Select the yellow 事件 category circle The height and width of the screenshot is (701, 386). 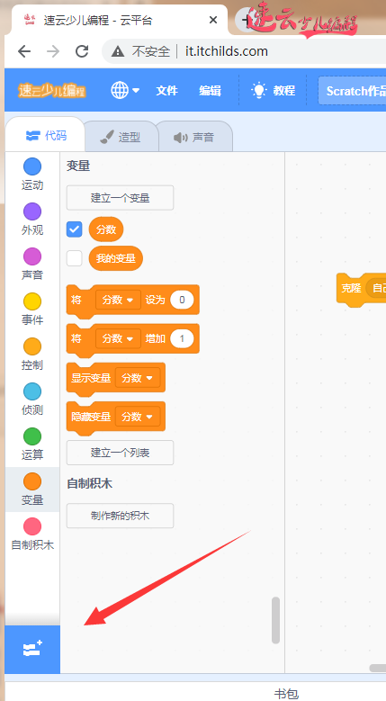[32, 301]
